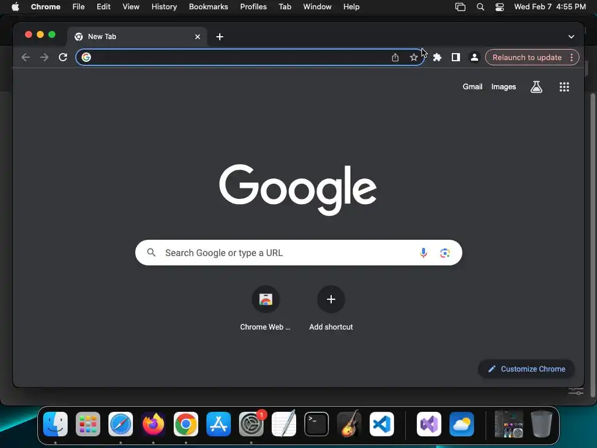Click the date and time in menu bar
This screenshot has width=597, height=448.
[x=550, y=6]
